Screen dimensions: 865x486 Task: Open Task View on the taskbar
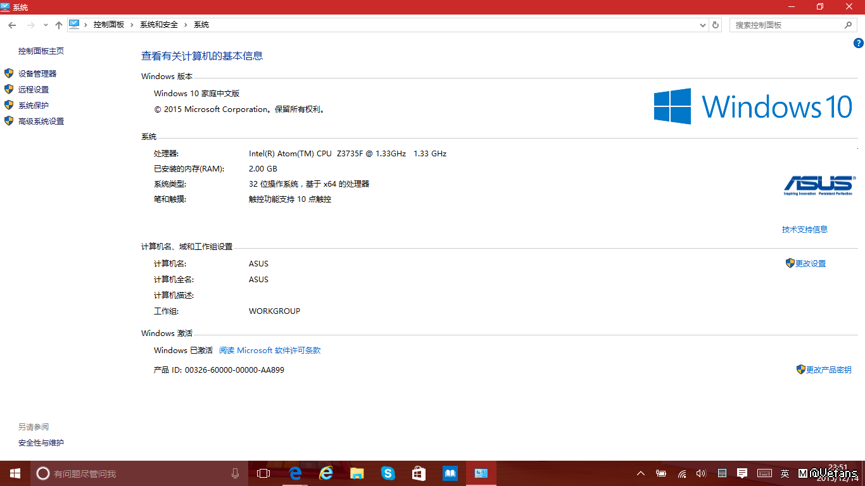263,473
